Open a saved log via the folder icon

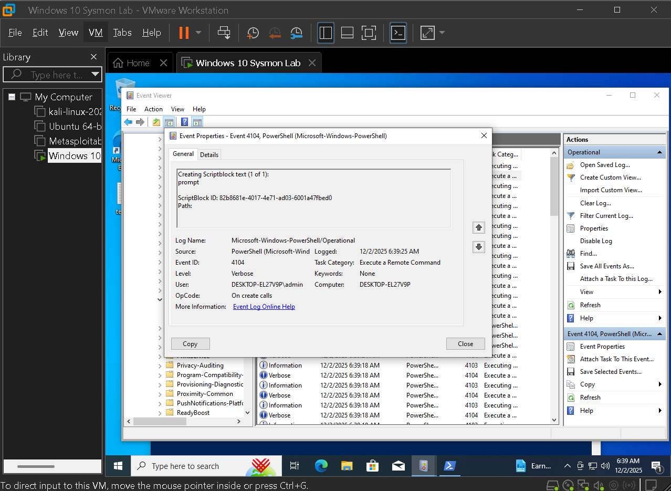pyautogui.click(x=156, y=122)
